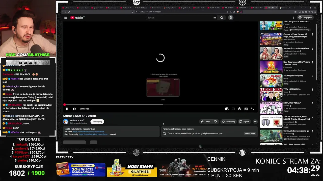The image size is (323, 181).
Task: Open the YouTube hamburger guide menu
Action: coord(66,18)
